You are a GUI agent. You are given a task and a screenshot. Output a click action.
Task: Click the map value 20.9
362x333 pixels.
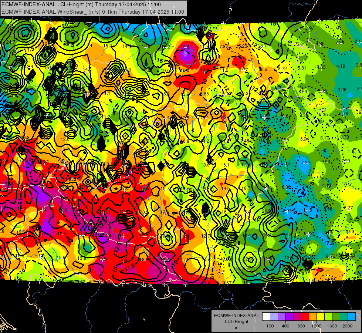(266, 211)
